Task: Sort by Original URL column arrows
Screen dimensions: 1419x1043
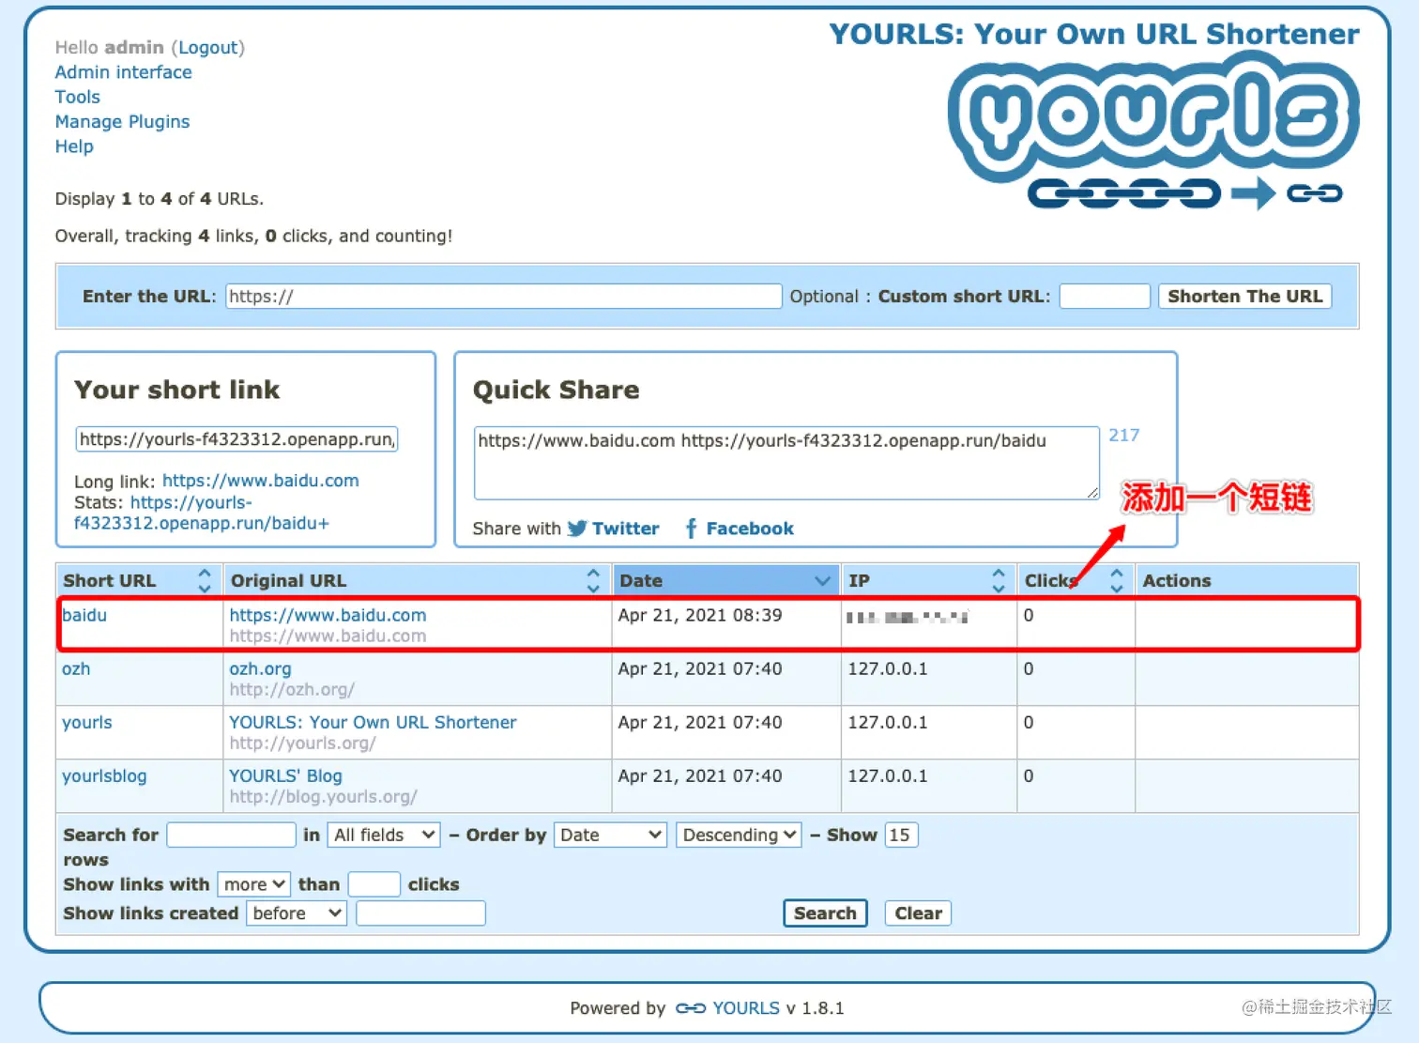Action: pos(593,580)
